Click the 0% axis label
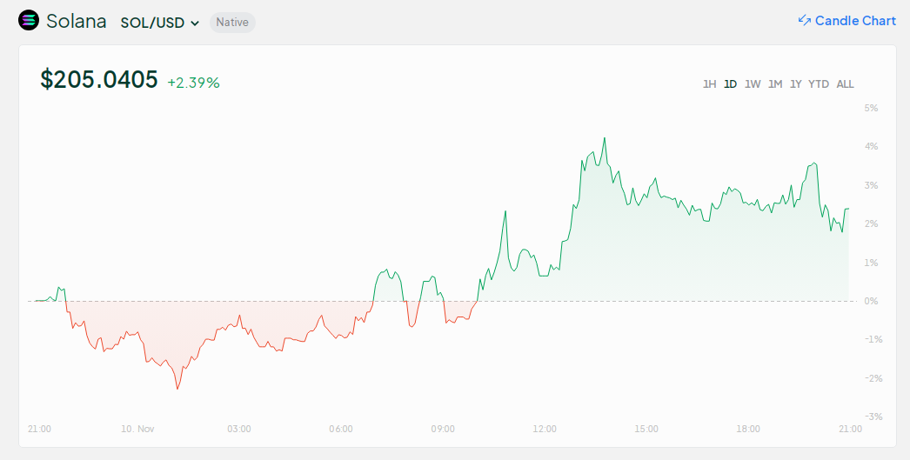Screen dimensions: 910x460 pyautogui.click(x=871, y=301)
